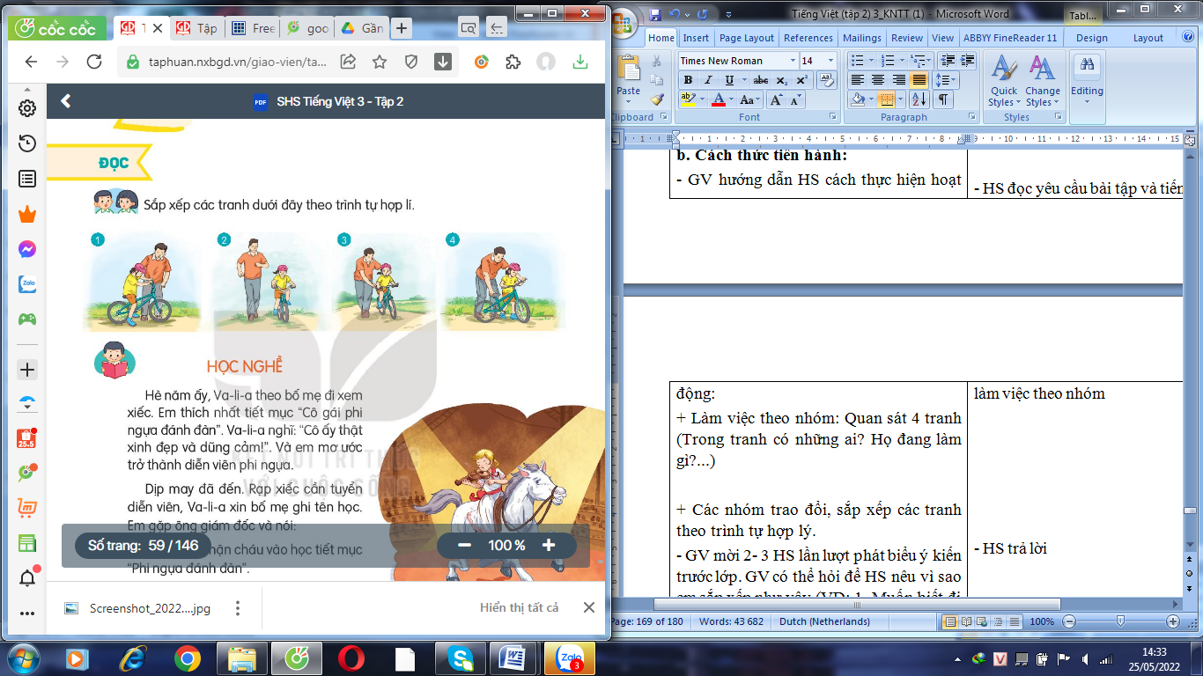
Task: Open a new browser tab with plus button
Action: click(402, 28)
